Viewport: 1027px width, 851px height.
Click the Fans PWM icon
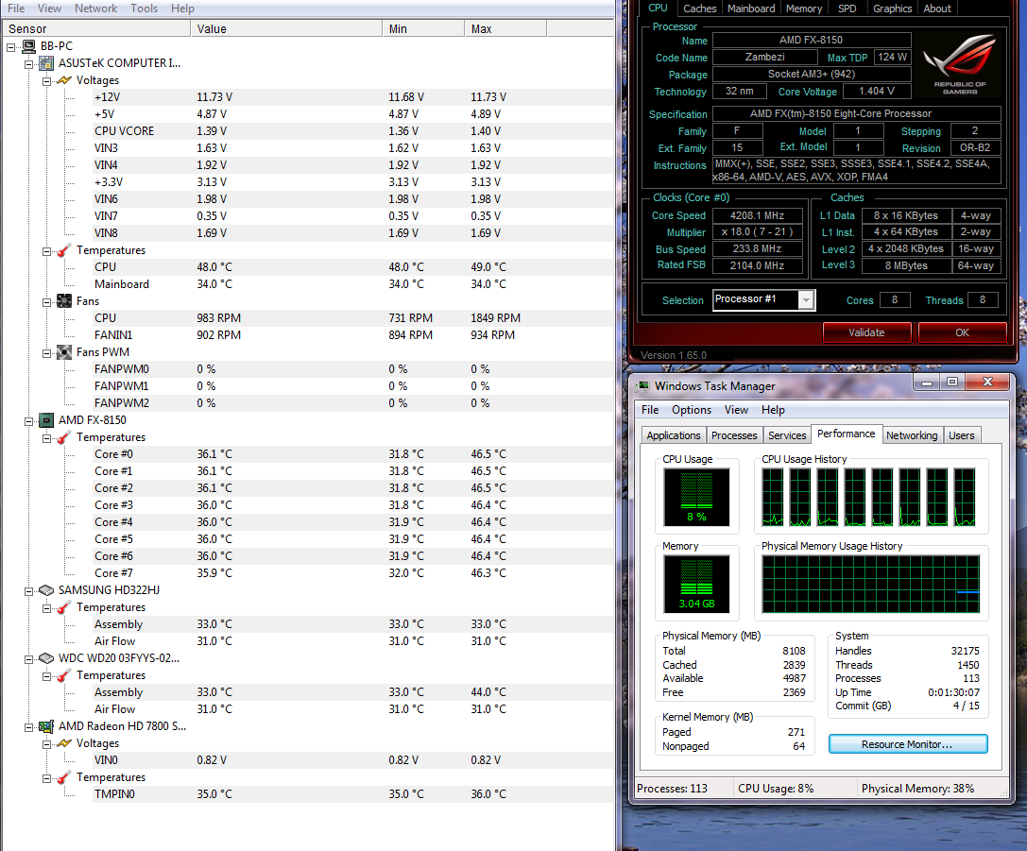click(64, 352)
